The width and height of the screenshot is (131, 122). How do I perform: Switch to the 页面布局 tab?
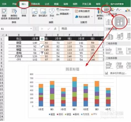click(x=35, y=4)
